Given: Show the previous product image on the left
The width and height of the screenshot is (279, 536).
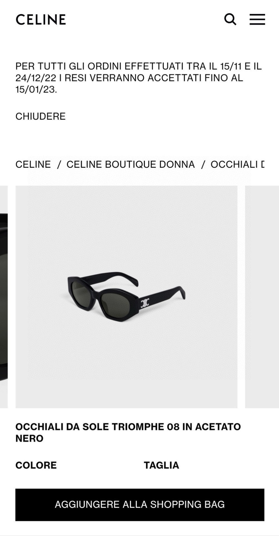Looking at the screenshot, I should click(x=4, y=297).
